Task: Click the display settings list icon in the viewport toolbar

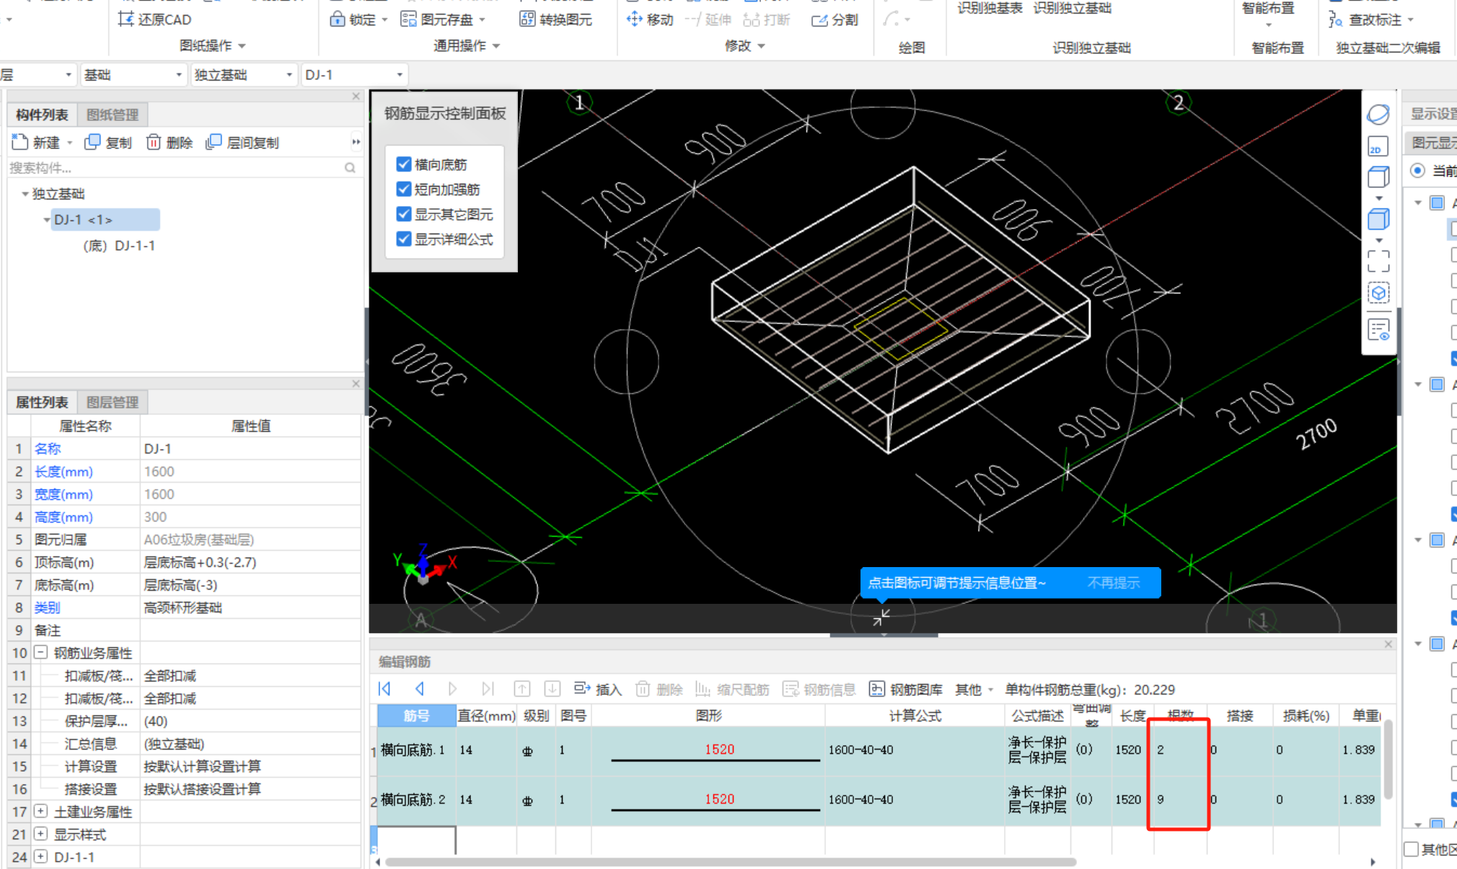Action: (1378, 330)
